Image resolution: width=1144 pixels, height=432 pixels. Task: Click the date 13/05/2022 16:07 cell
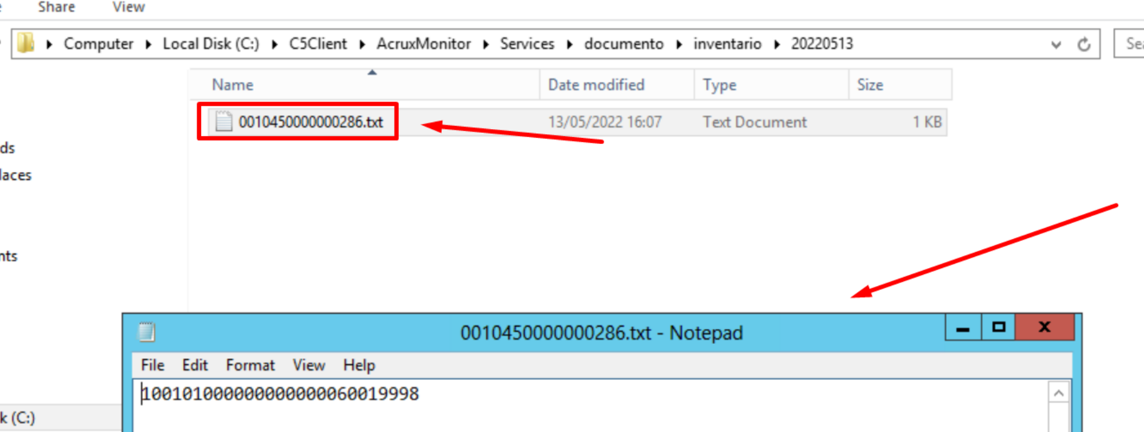pyautogui.click(x=605, y=122)
